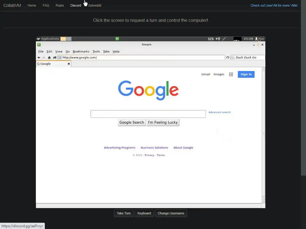Click the Google Search button
The height and width of the screenshot is (229, 306).
coord(132,123)
